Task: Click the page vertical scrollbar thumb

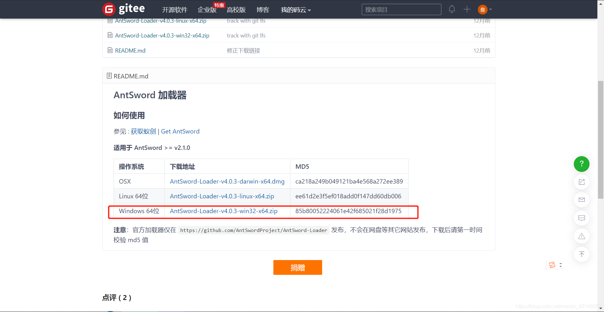Action: (x=601, y=140)
